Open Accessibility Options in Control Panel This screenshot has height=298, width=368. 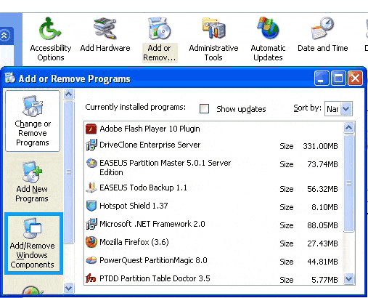coord(51,39)
